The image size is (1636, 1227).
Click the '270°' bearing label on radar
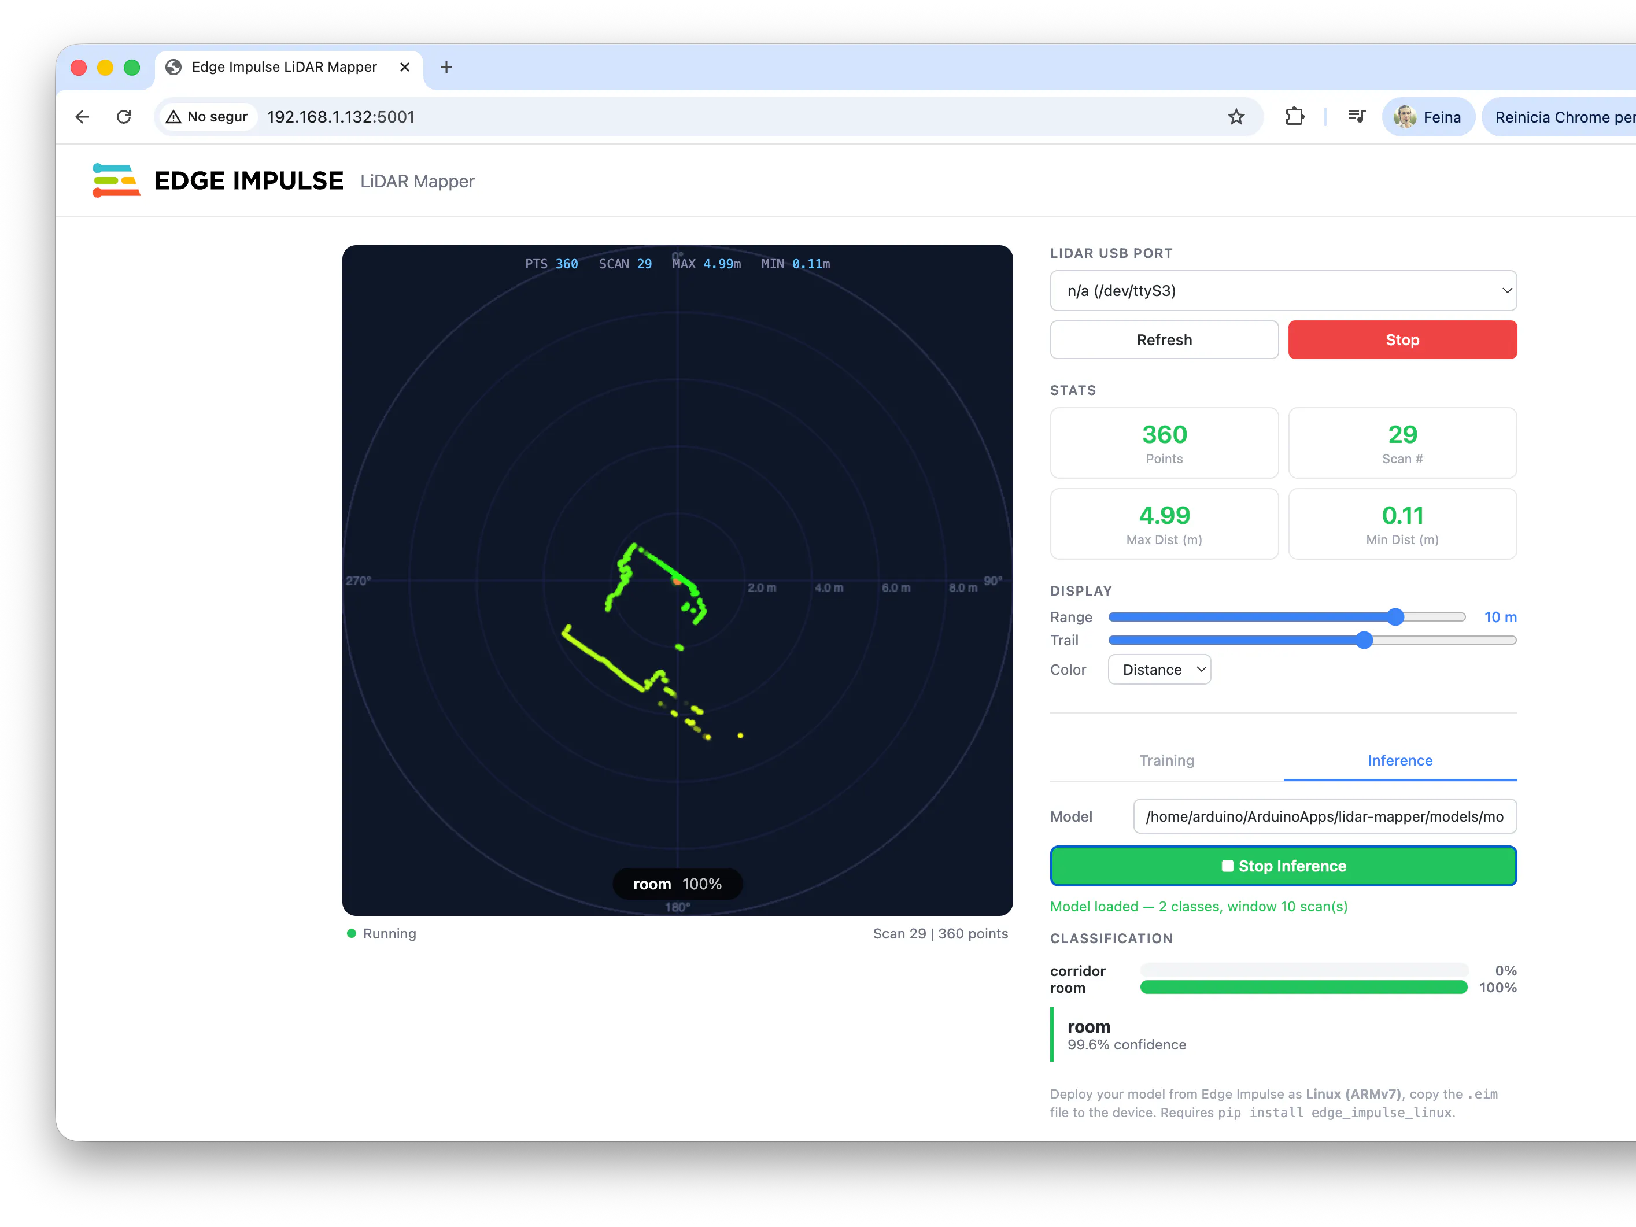358,581
